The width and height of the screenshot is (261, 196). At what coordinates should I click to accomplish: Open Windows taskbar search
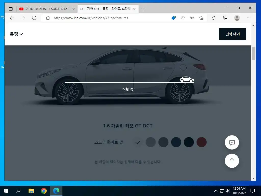[x=18, y=191]
